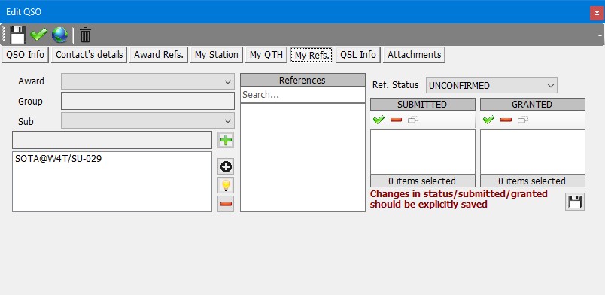Click the overlapping windows icon under GRANTED
The height and width of the screenshot is (295, 605).
[523, 120]
